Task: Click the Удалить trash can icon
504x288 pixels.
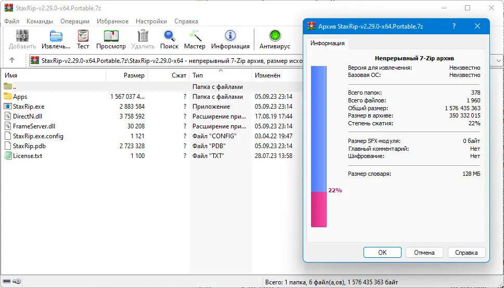Action: (x=143, y=36)
